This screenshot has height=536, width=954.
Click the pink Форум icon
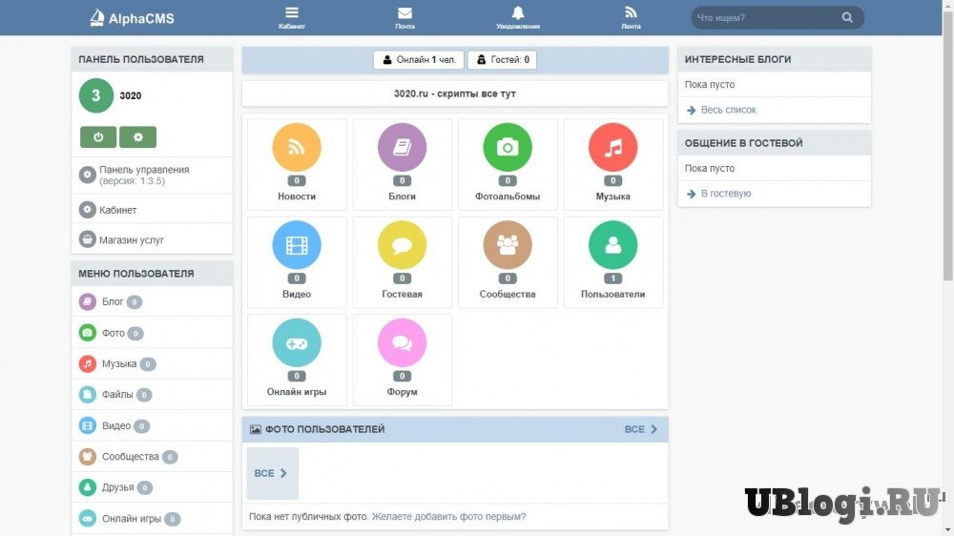(402, 343)
